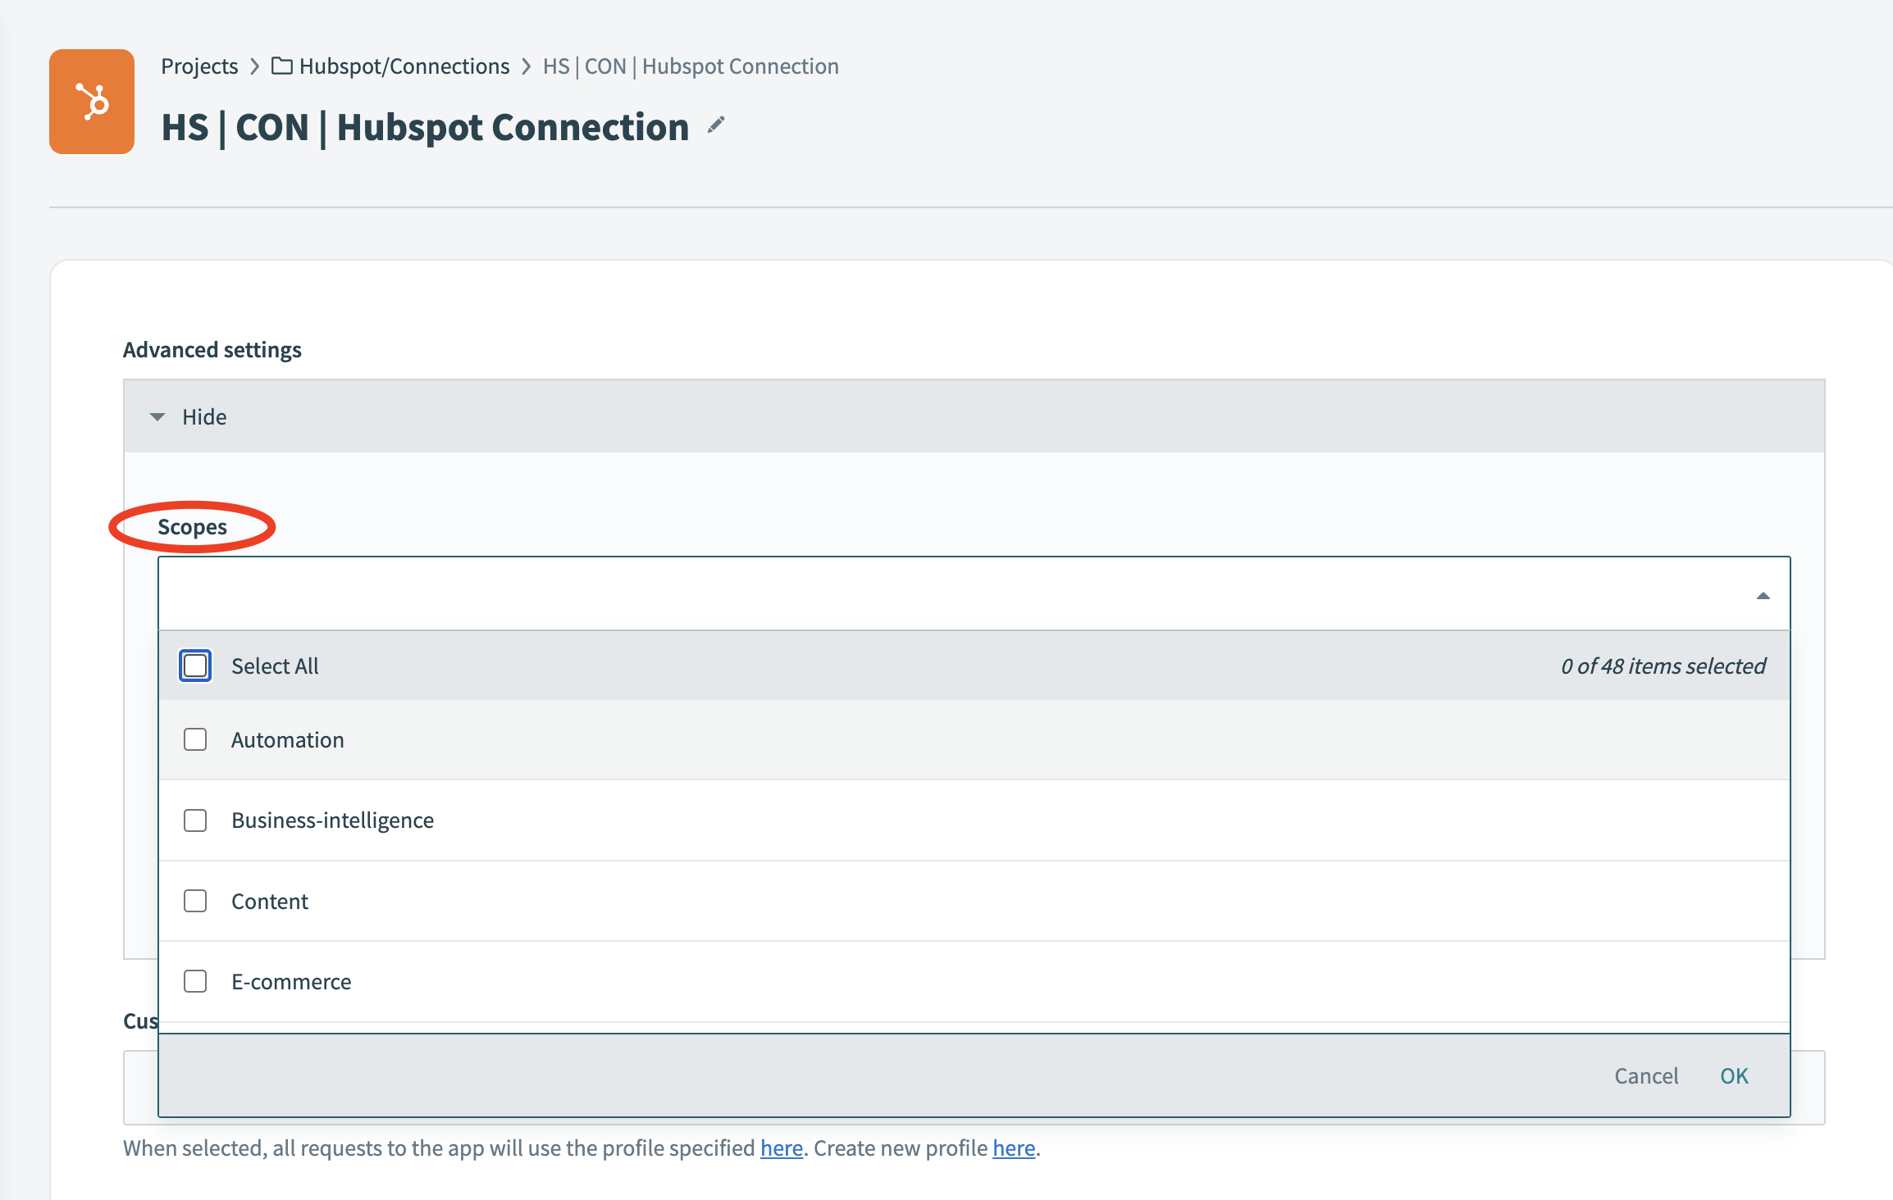
Task: Open the create new profile here link
Action: click(1014, 1148)
